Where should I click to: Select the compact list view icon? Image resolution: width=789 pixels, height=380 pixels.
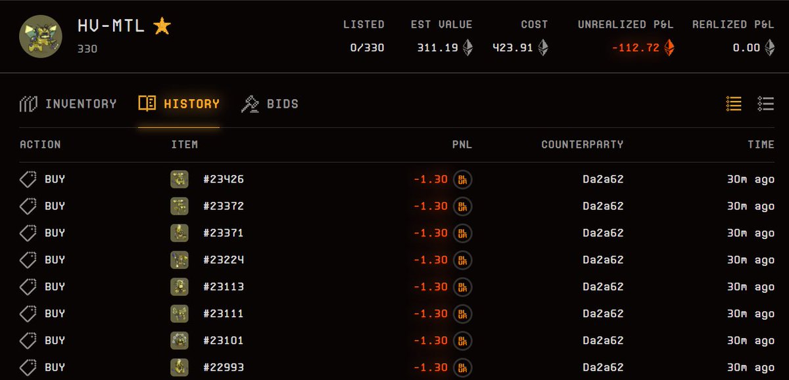coord(734,104)
